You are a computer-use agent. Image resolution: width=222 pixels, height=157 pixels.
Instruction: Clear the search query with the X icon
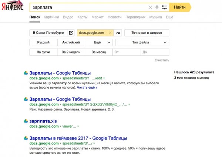click(x=150, y=7)
